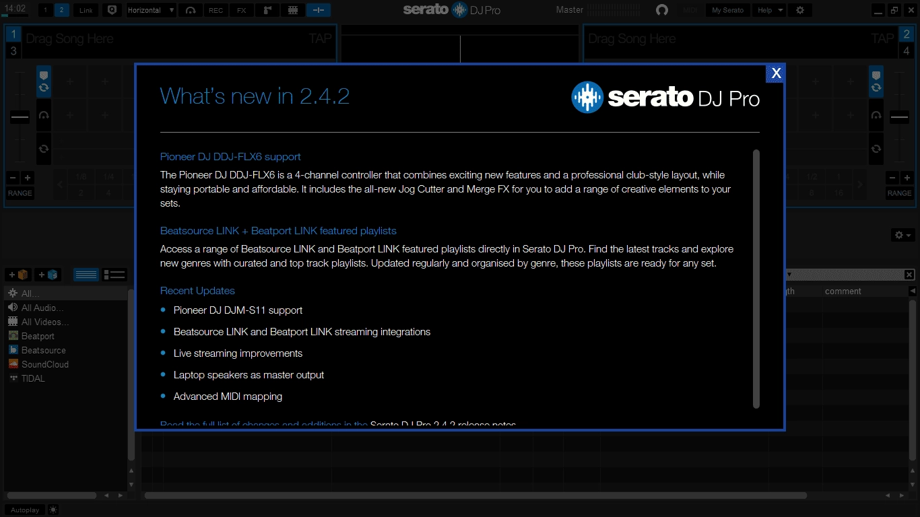Click the headphone-shaped icon beside REC
This screenshot has width=920, height=517.
191,10
